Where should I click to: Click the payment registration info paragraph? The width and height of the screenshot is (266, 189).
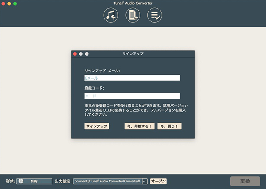coord(136,110)
